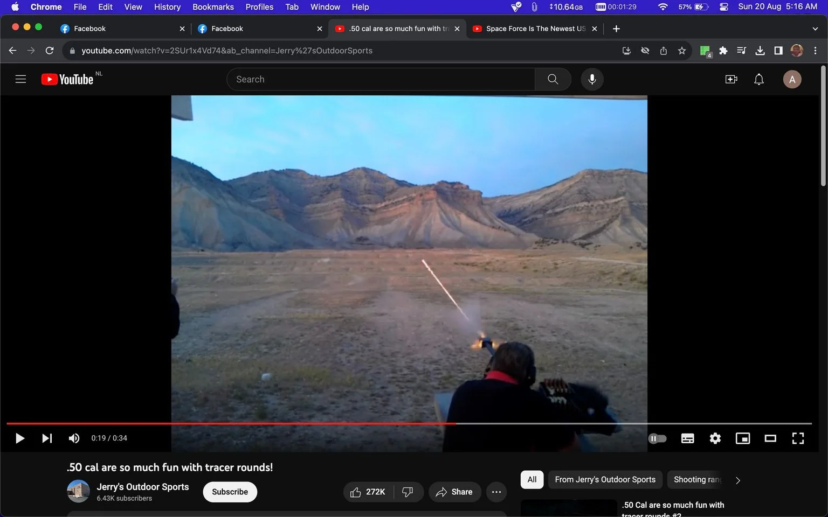Viewport: 828px width, 517px height.
Task: Switch to Space Force video tab
Action: (535, 29)
